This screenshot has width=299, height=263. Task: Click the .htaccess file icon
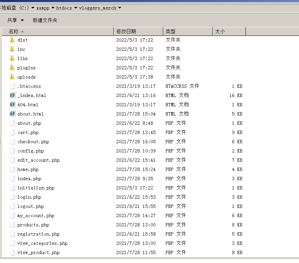click(x=12, y=86)
